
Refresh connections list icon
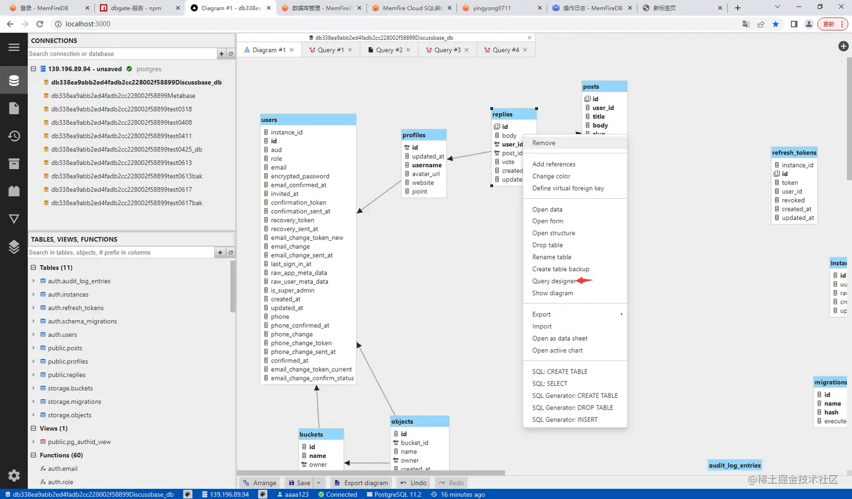pyautogui.click(x=230, y=53)
